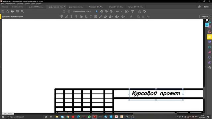The width and height of the screenshot is (212, 119).
Task: Zoom out with the minus circle
Action: coord(106,12)
